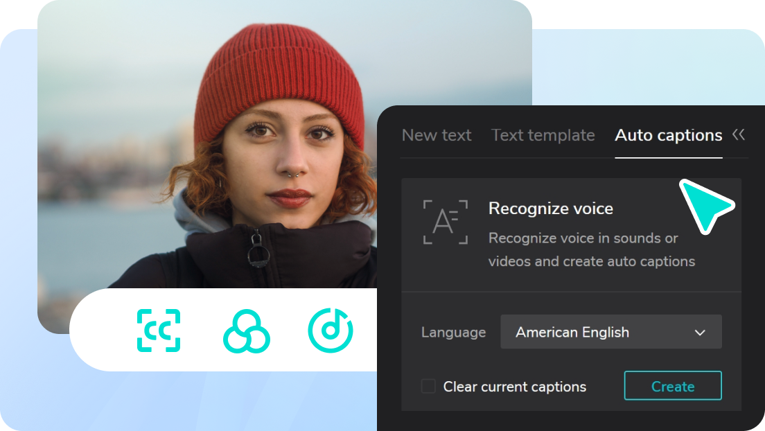Click the auto captions CC icon
The width and height of the screenshot is (765, 431).
pyautogui.click(x=159, y=331)
